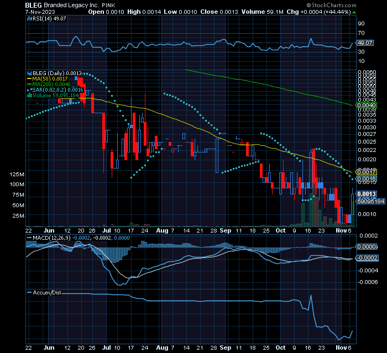Click the 100M volume axis label
This screenshot has width=387, height=353.
point(17,185)
